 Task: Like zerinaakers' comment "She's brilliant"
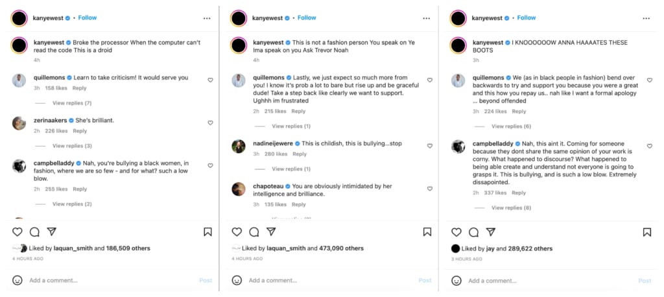pos(210,123)
